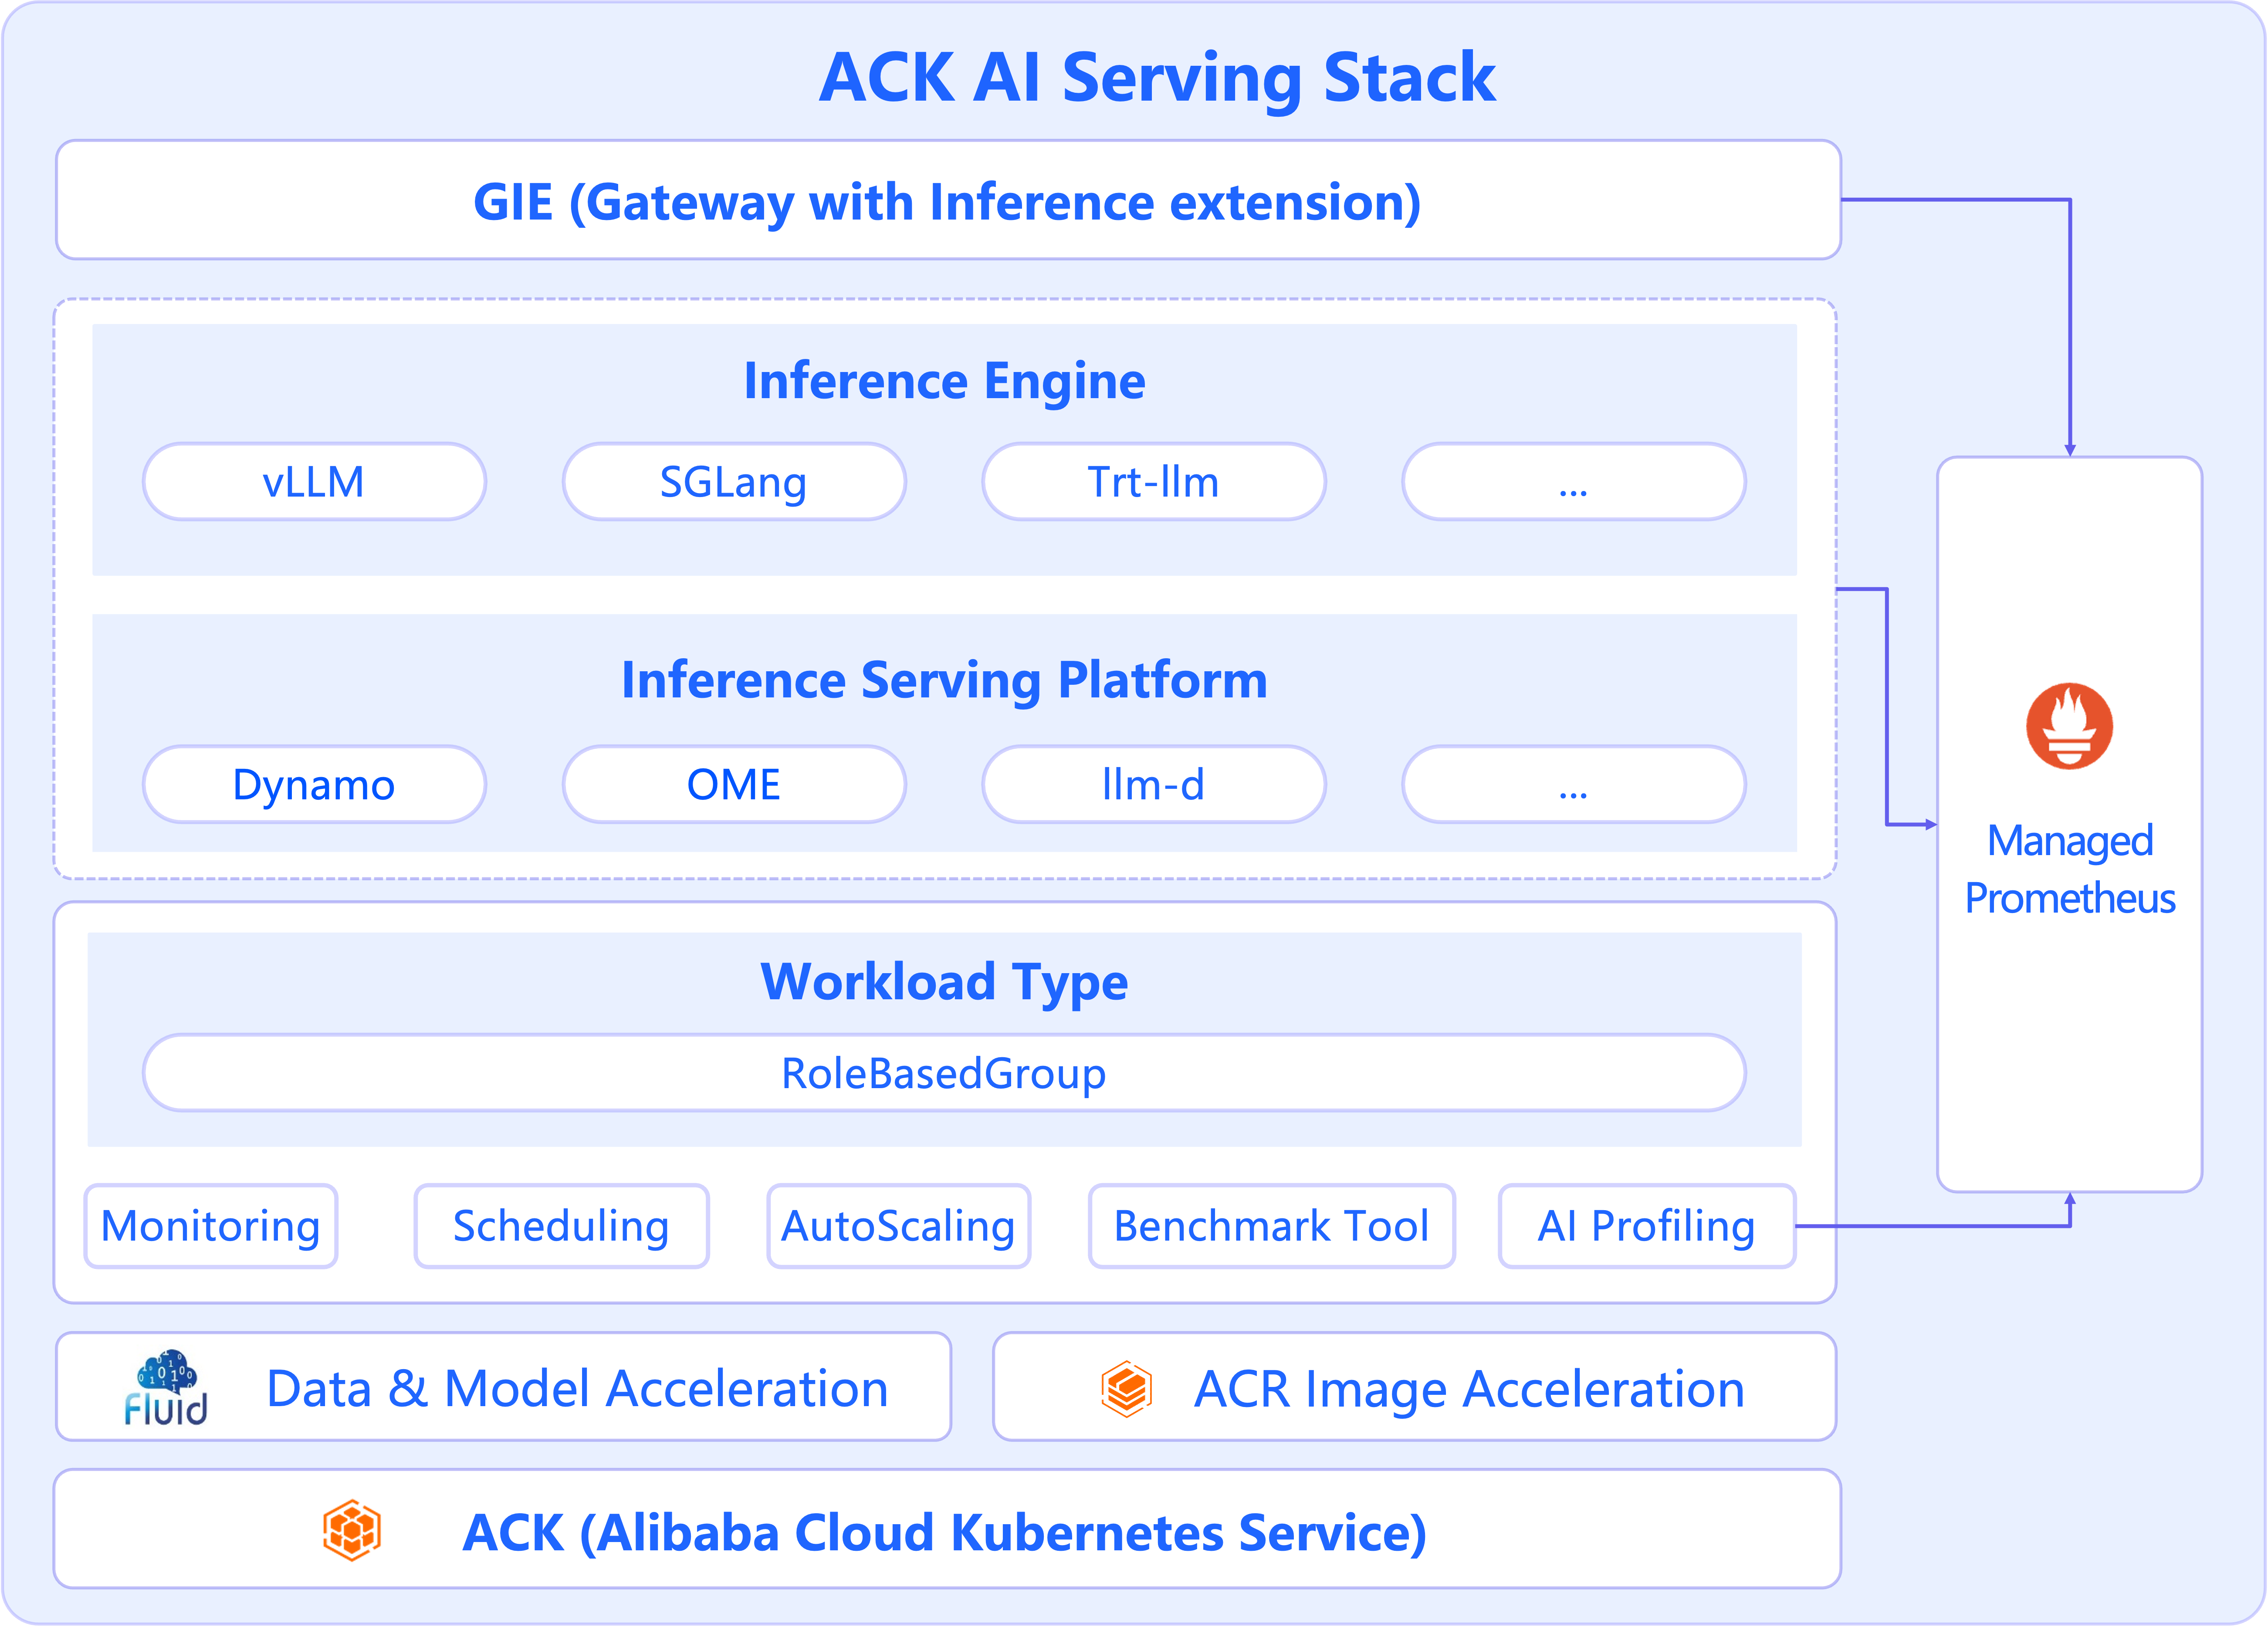The height and width of the screenshot is (1627, 2268).
Task: Click the ellipsis pill under Inference Engine
Action: pyautogui.click(x=1573, y=482)
